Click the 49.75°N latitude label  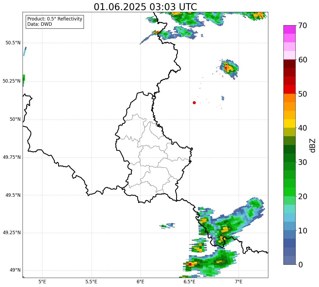point(12,157)
